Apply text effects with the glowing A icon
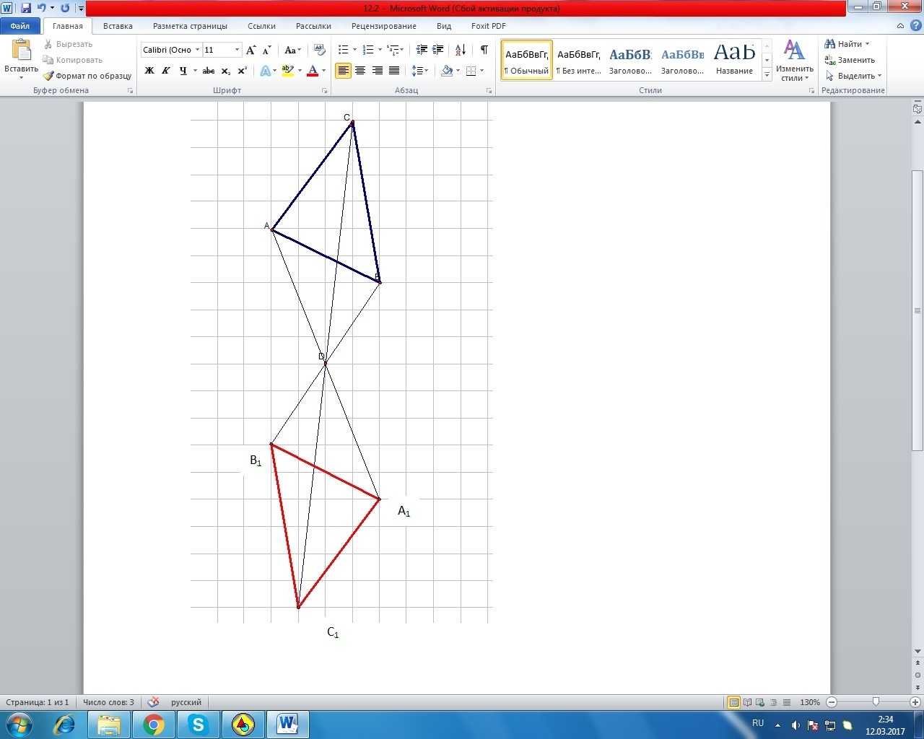The width and height of the screenshot is (924, 739). (265, 71)
